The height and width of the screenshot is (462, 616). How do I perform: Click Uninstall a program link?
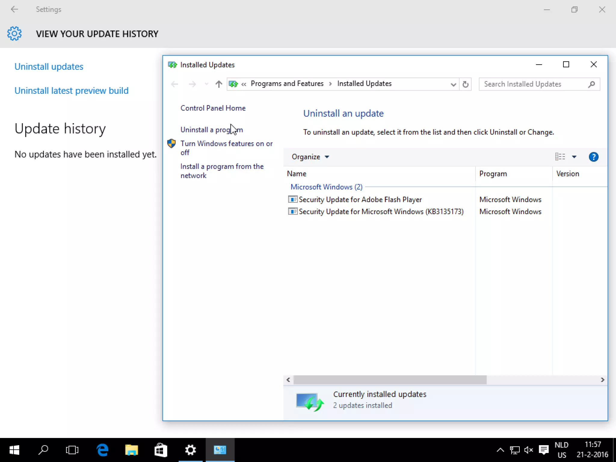pos(211,130)
